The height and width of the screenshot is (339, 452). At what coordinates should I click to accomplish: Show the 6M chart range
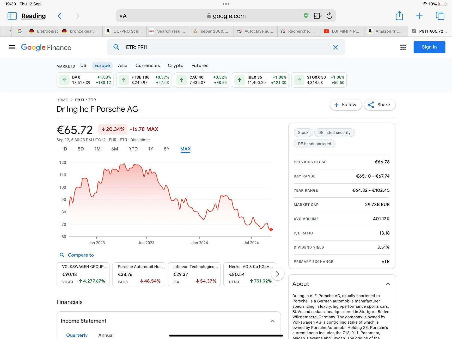(115, 149)
